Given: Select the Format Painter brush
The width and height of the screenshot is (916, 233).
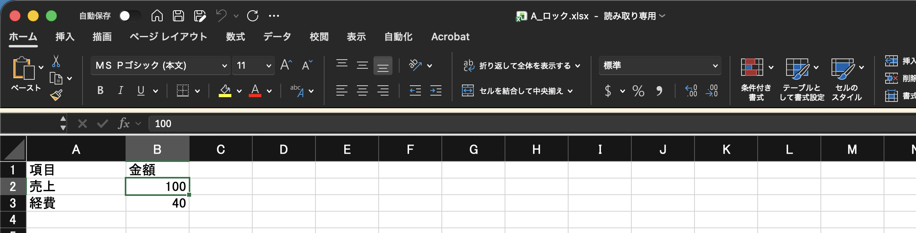Looking at the screenshot, I should (x=56, y=95).
